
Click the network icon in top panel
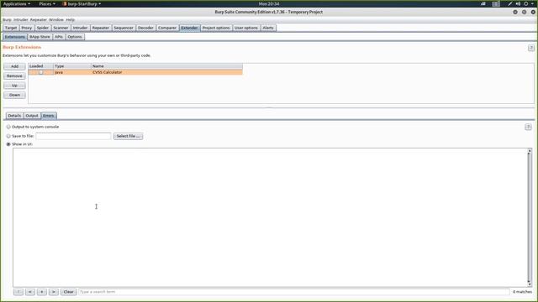pyautogui.click(x=483, y=3)
